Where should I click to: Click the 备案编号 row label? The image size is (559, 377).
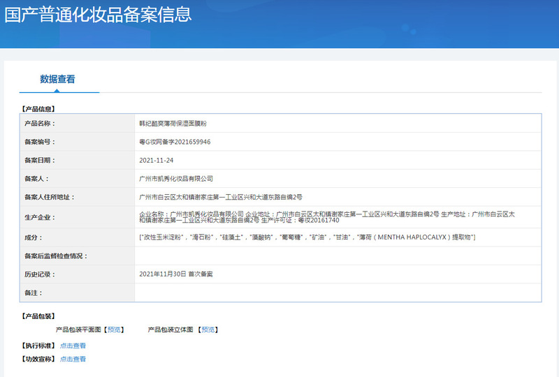[40, 142]
